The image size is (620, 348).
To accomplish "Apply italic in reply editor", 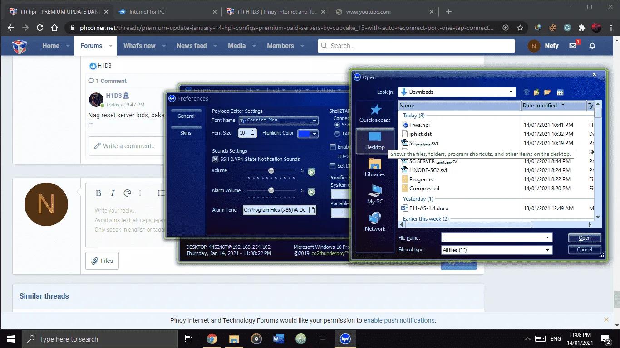I will tap(113, 193).
